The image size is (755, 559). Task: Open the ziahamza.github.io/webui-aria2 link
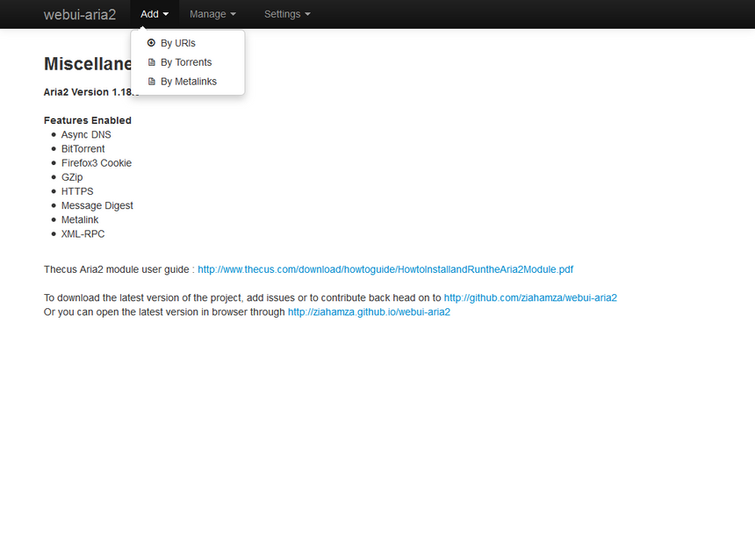tap(369, 312)
